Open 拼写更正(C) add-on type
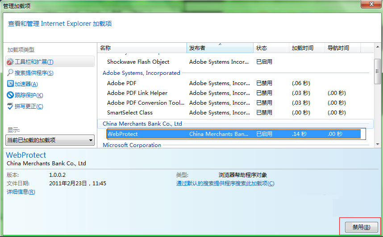 [x=29, y=106]
